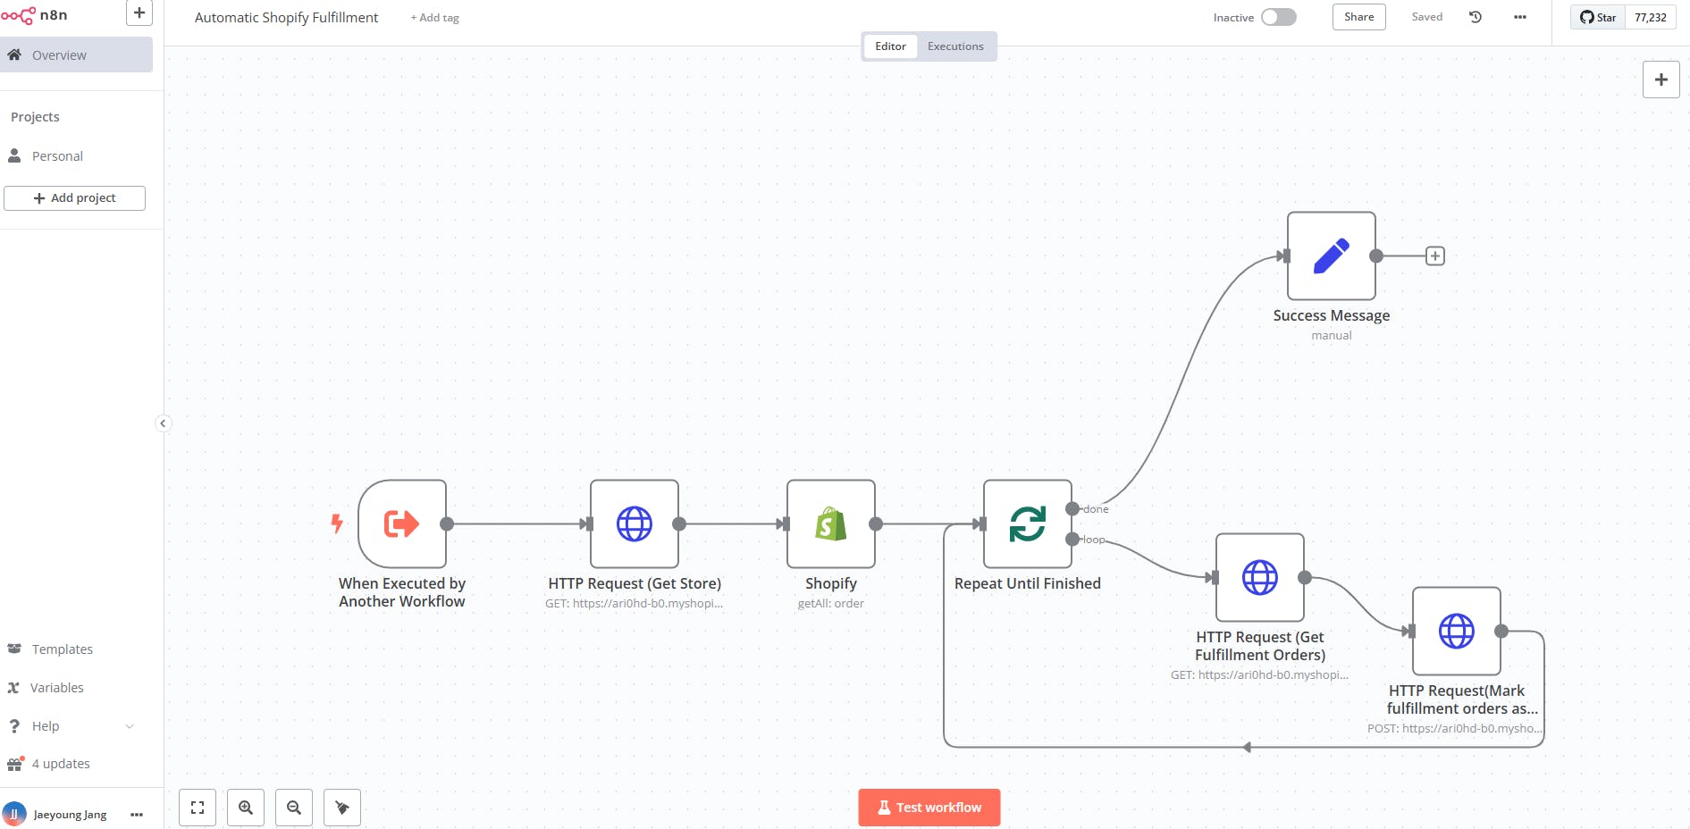The width and height of the screenshot is (1690, 829).
Task: Click the Add project button
Action: [74, 198]
